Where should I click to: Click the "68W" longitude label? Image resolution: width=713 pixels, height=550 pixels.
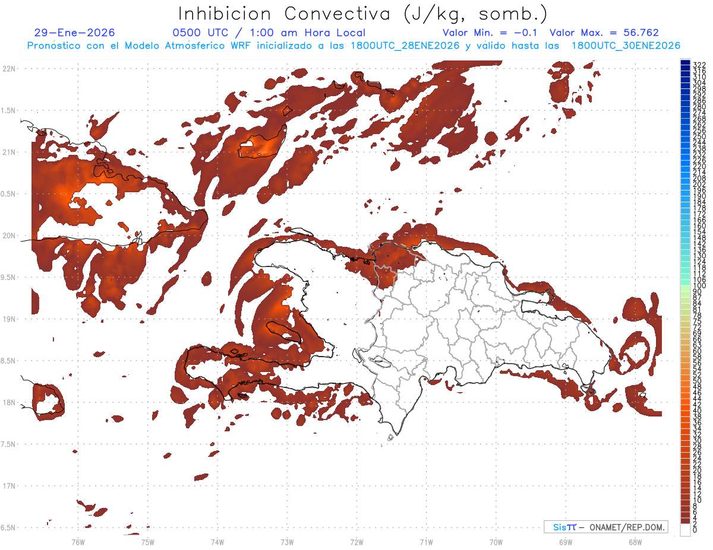[635, 542]
